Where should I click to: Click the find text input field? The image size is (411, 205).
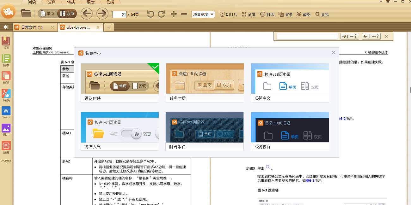(x=307, y=36)
